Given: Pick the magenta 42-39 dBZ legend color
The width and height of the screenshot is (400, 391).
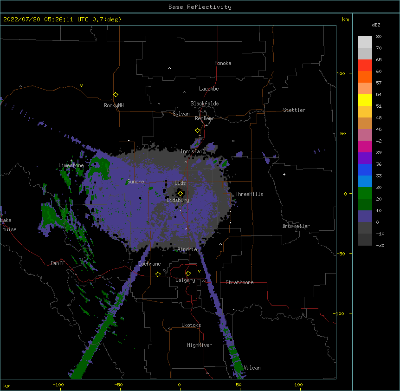Looking at the screenshot, I should coord(365,146).
